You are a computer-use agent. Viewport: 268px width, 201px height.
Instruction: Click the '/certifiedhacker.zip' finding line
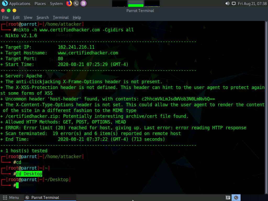(x=94, y=116)
